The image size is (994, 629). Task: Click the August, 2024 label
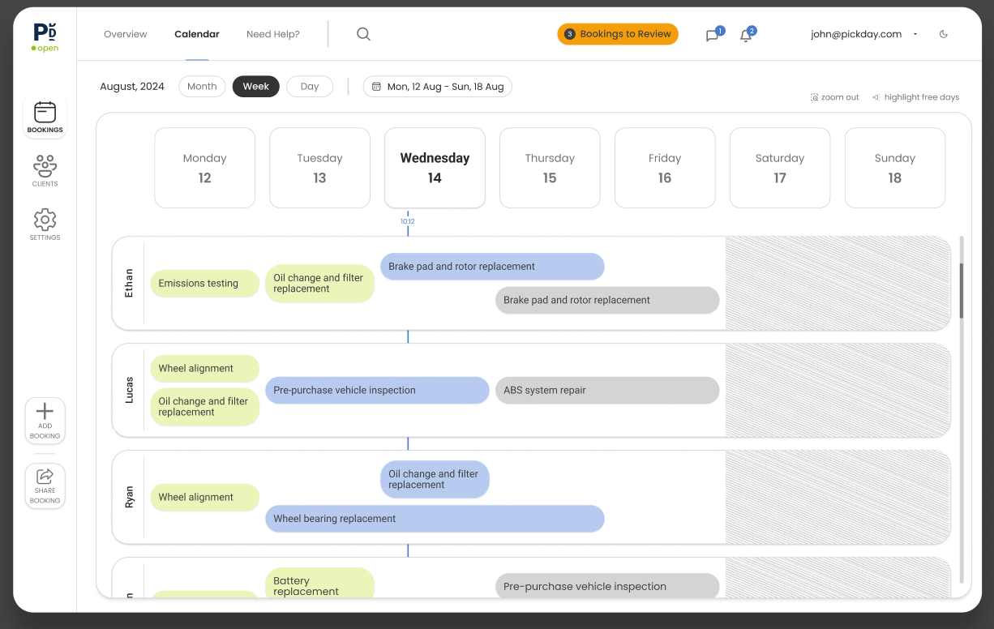[x=132, y=87]
